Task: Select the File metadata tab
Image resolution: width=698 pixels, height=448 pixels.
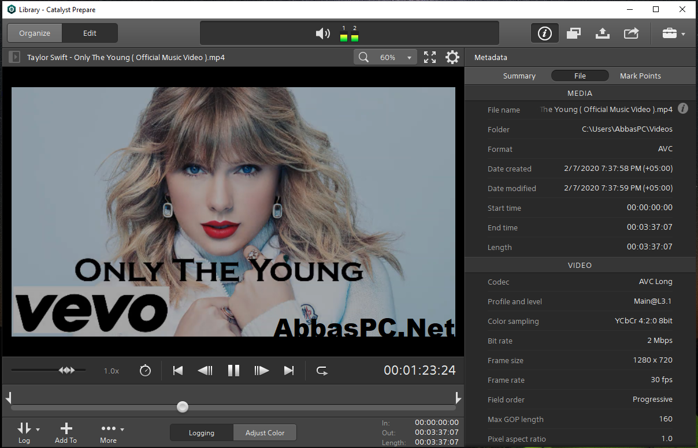Action: click(580, 76)
